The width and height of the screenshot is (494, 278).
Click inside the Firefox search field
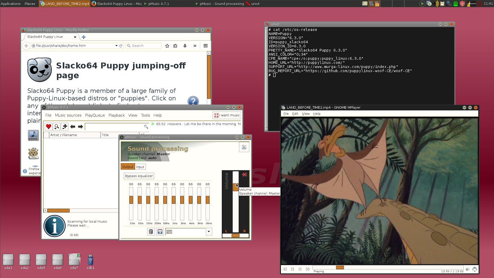tap(143, 46)
